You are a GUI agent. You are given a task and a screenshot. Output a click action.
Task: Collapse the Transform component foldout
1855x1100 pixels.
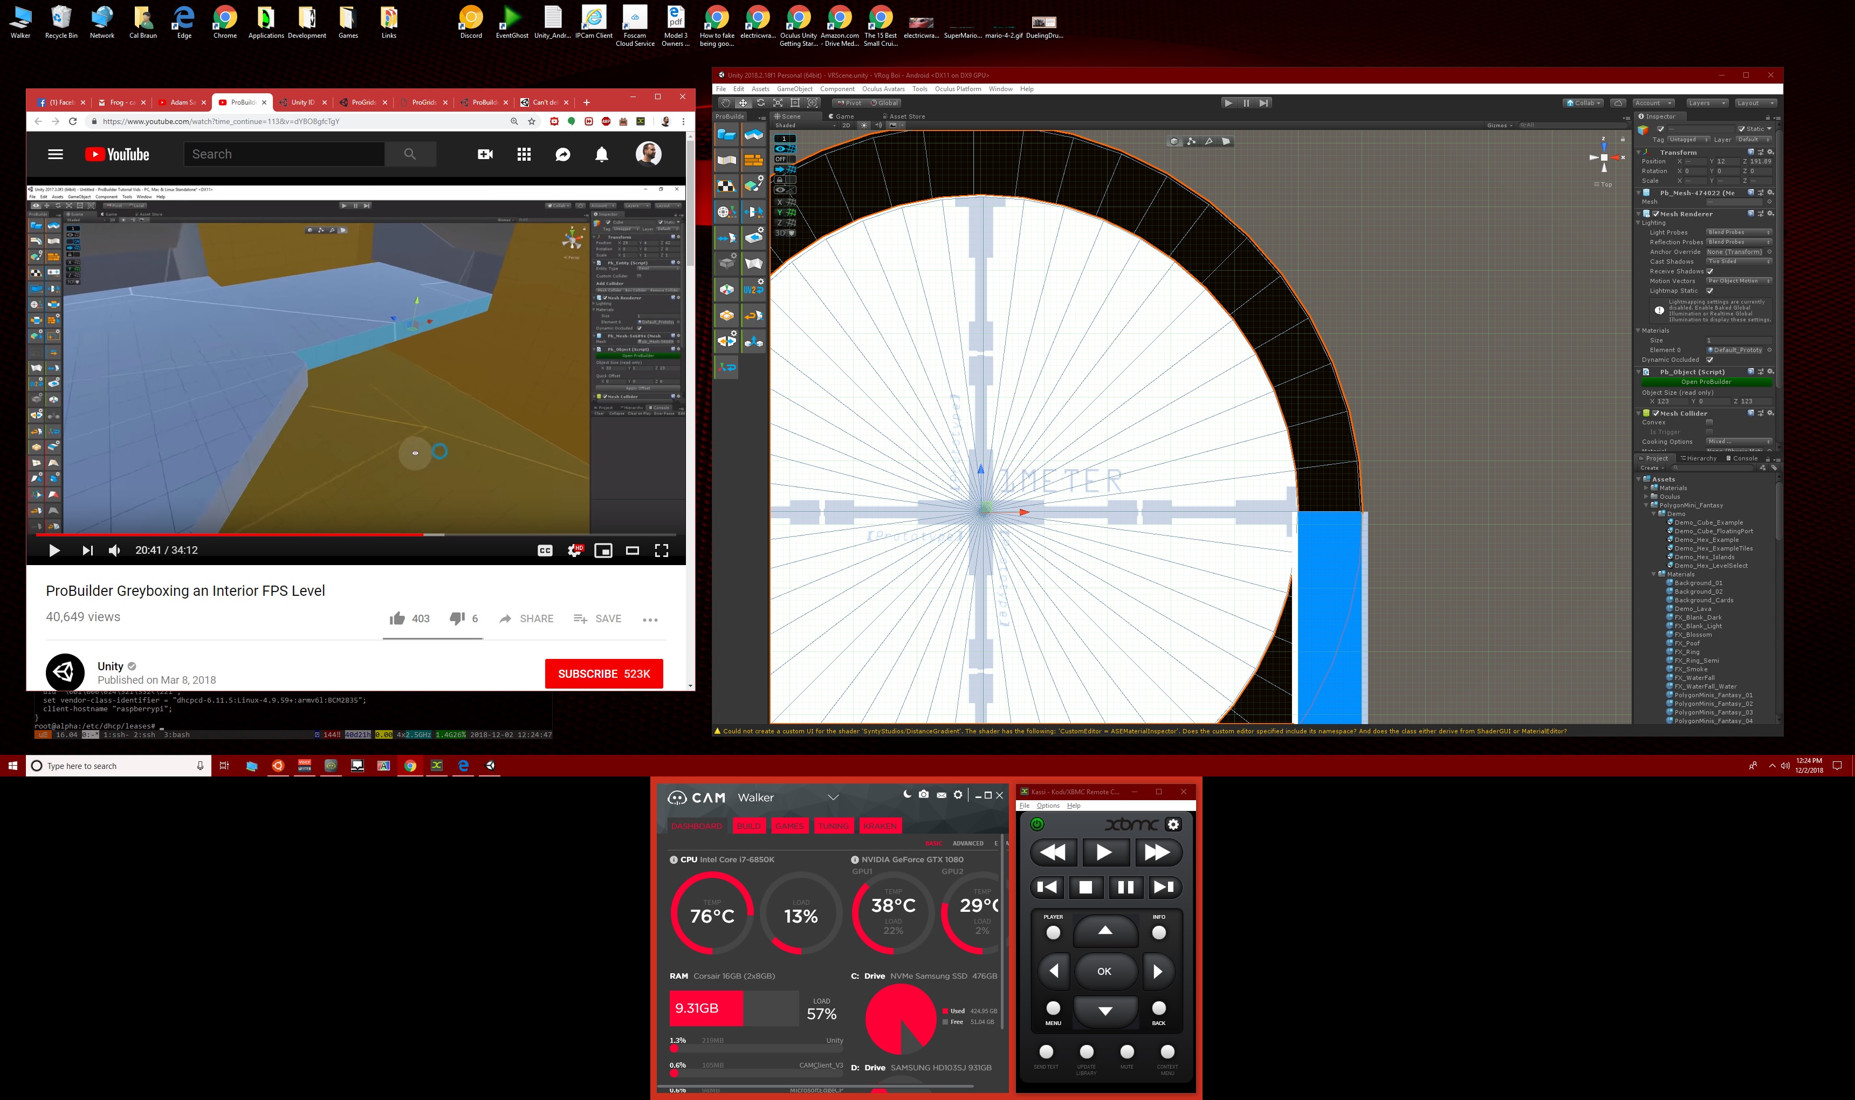coord(1639,152)
